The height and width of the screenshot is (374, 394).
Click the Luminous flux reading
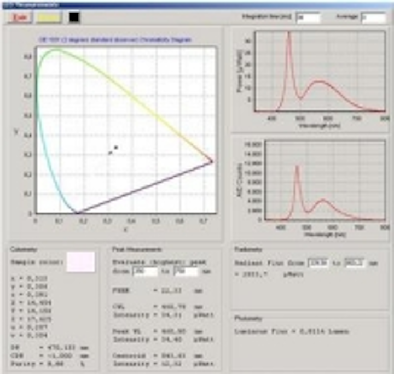[x=292, y=331]
